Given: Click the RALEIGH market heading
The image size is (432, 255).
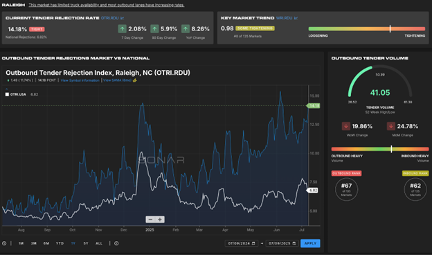Looking at the screenshot, I should coord(13,5).
